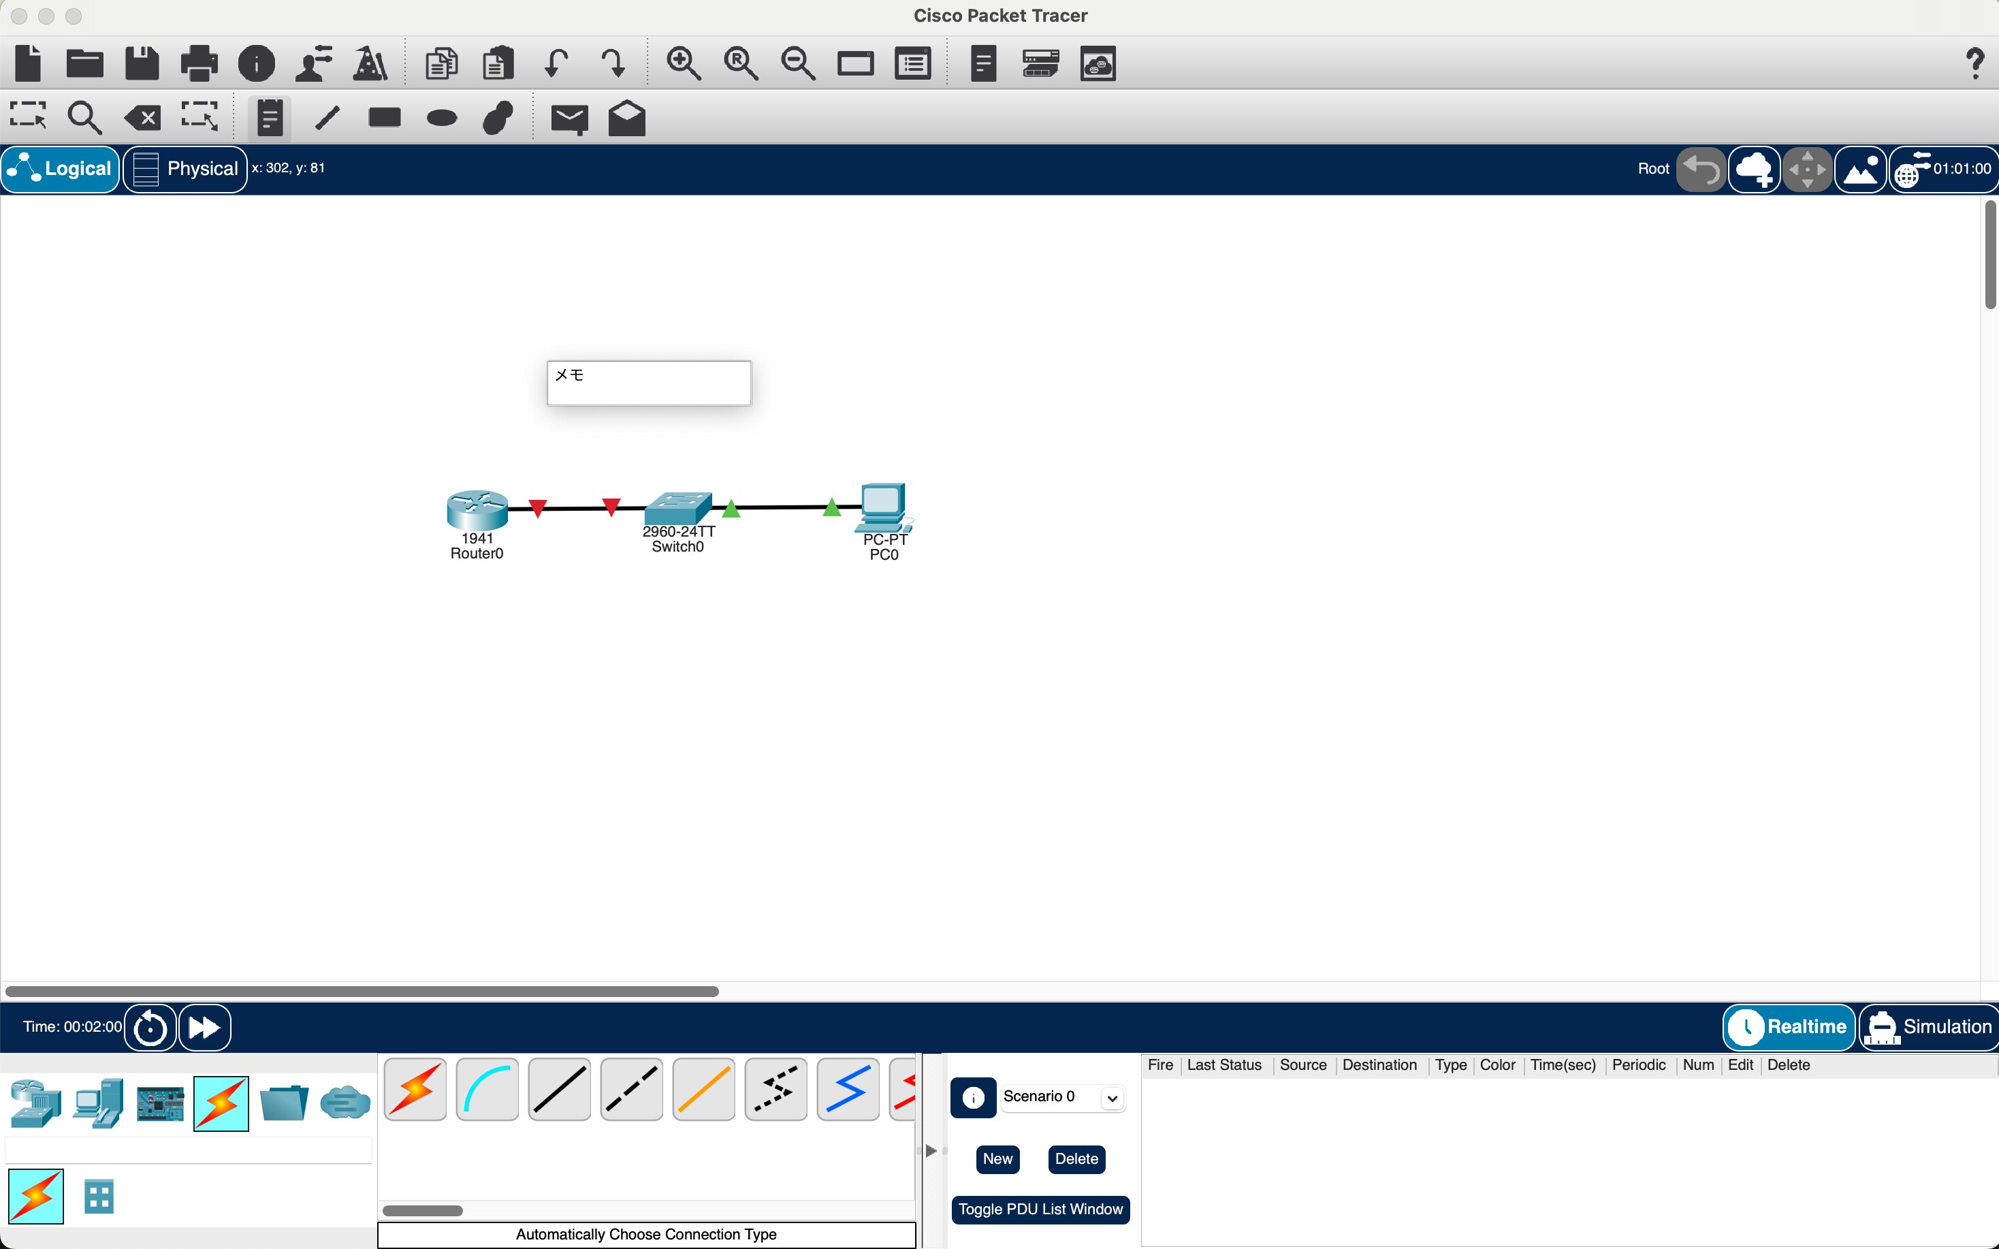The image size is (1999, 1249).
Task: Click the Switch0 device on canvas
Action: [678, 508]
